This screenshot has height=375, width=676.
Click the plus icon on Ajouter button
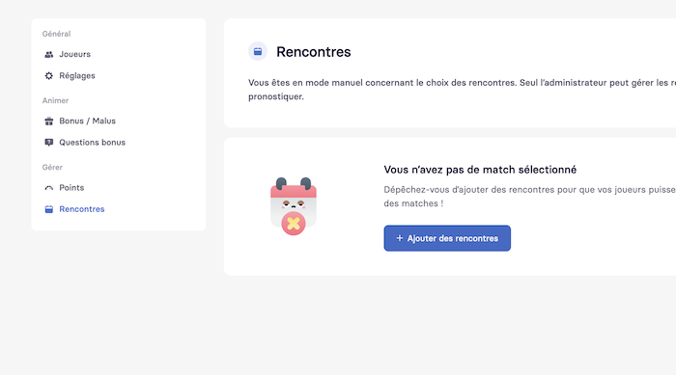pyautogui.click(x=399, y=238)
